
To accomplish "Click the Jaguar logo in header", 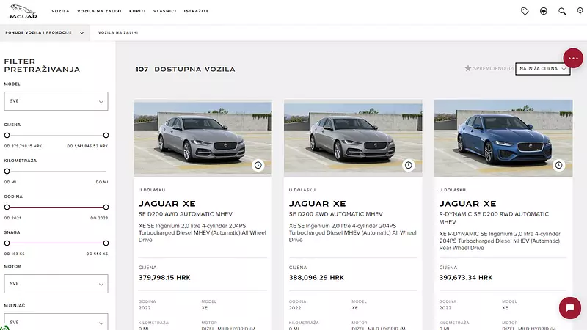I will pos(23,11).
